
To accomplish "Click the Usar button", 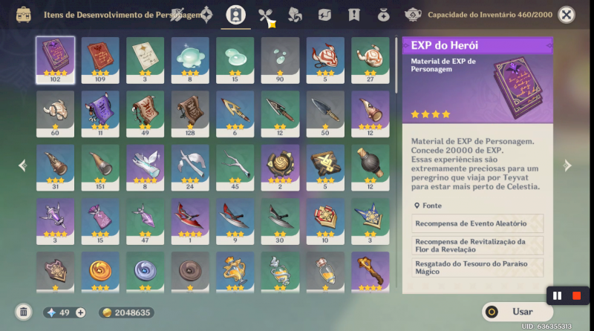I will click(x=517, y=312).
